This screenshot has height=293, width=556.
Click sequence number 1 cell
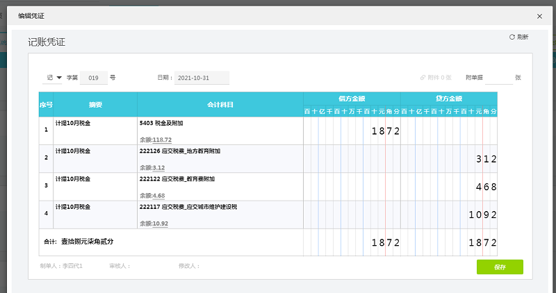pos(46,130)
